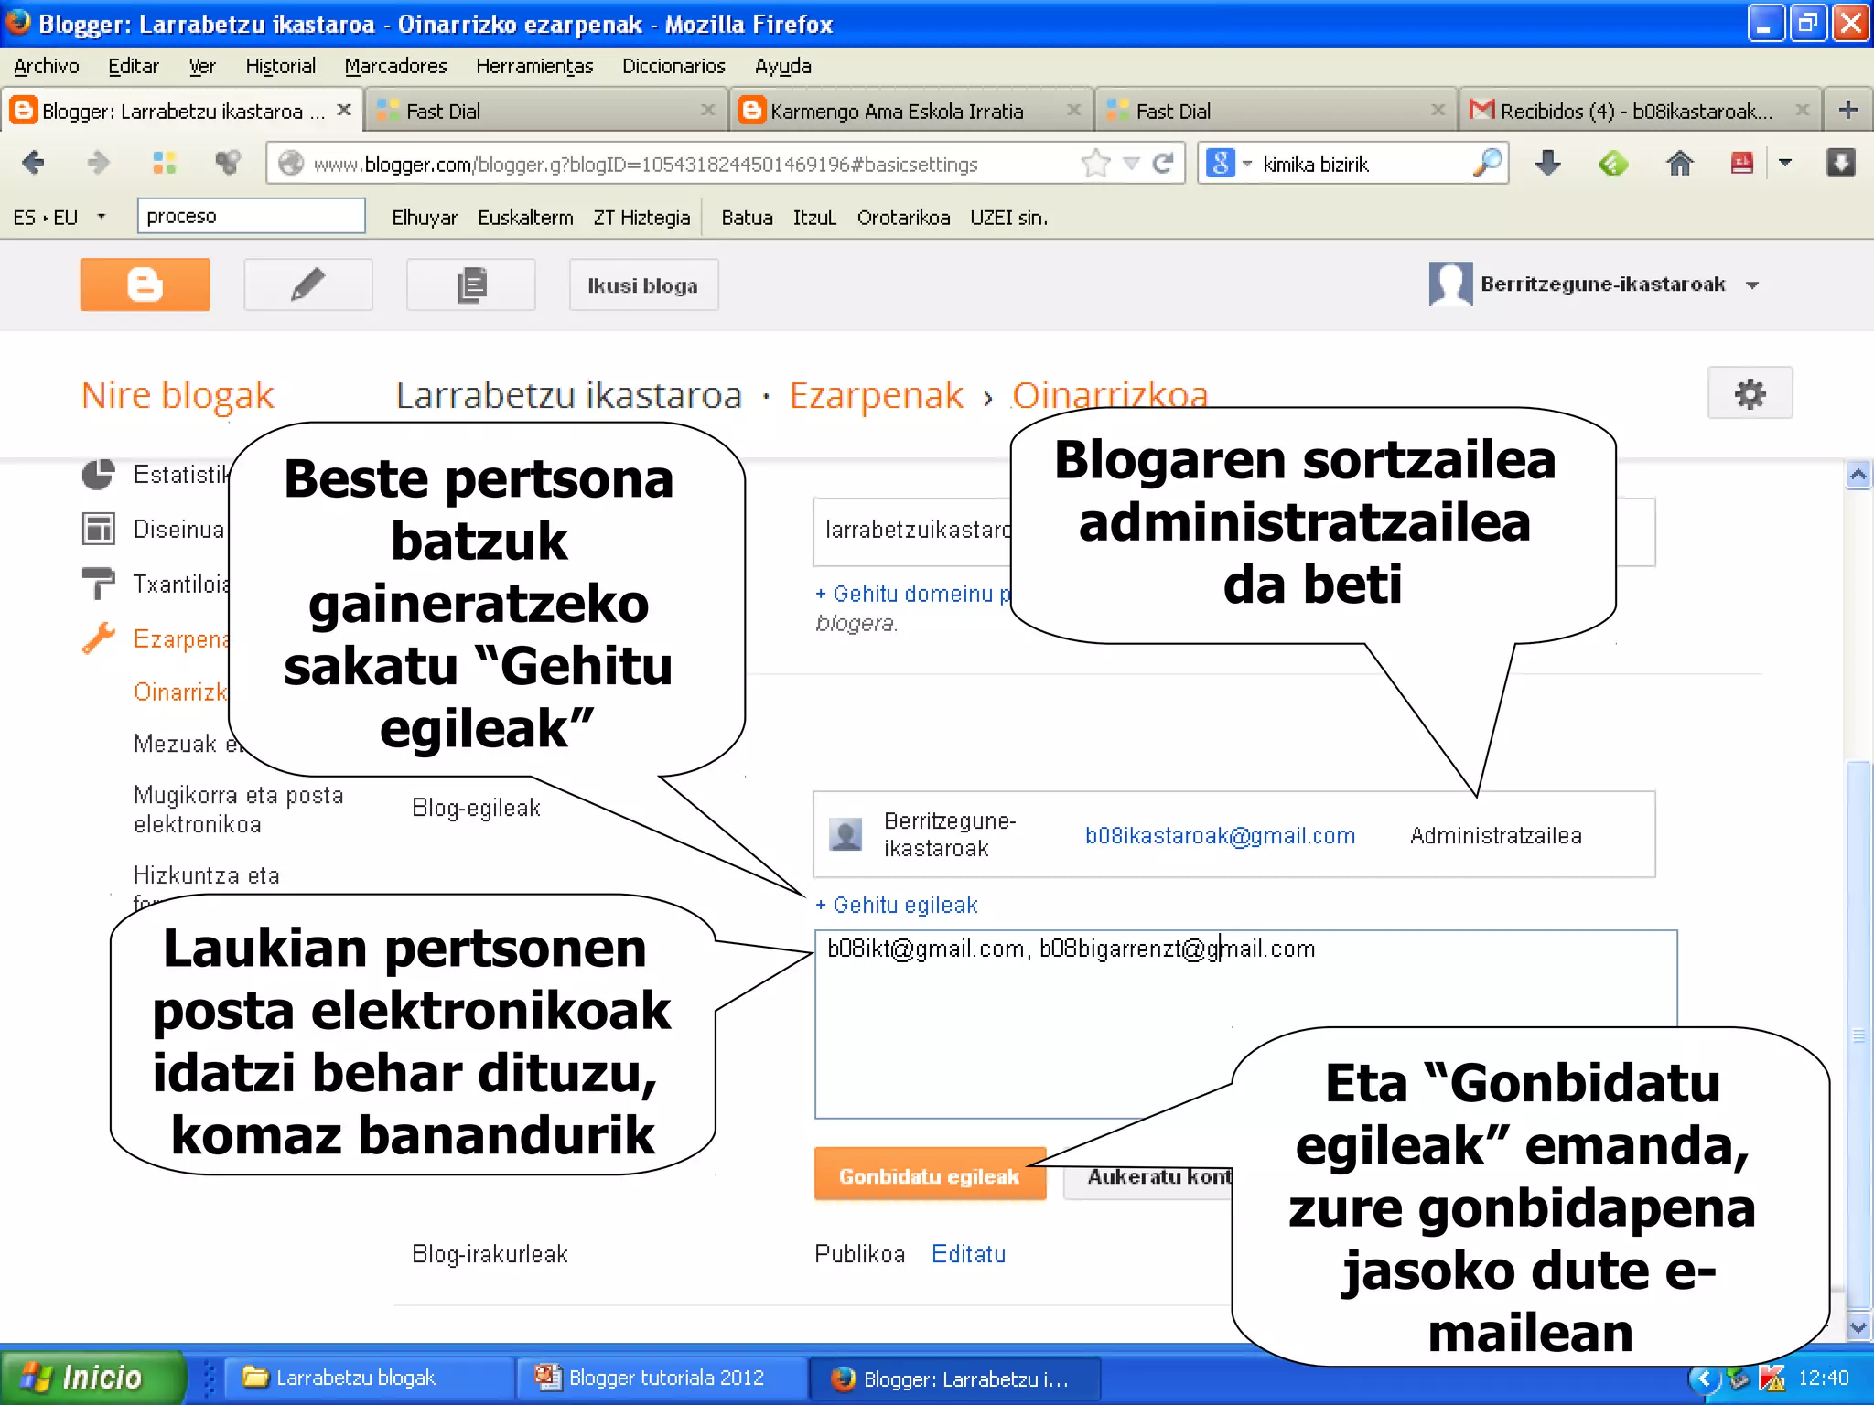This screenshot has height=1405, width=1874.
Task: Open Berritzegune-ikastaroak account dropdown arrow
Action: 1752,284
